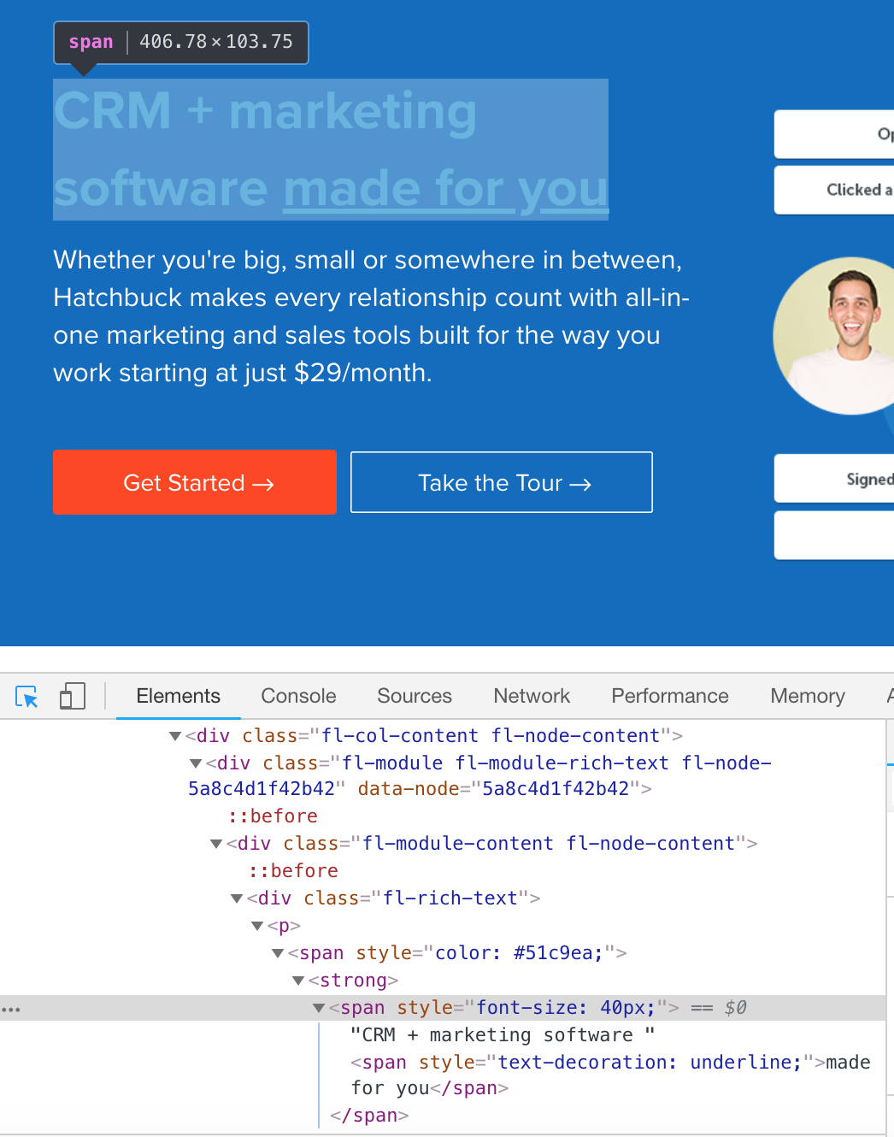This screenshot has width=894, height=1137.
Task: Switch to the Sources tab
Action: click(x=415, y=696)
